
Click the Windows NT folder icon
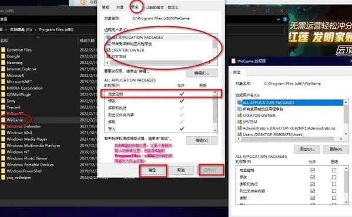[x=3, y=152]
